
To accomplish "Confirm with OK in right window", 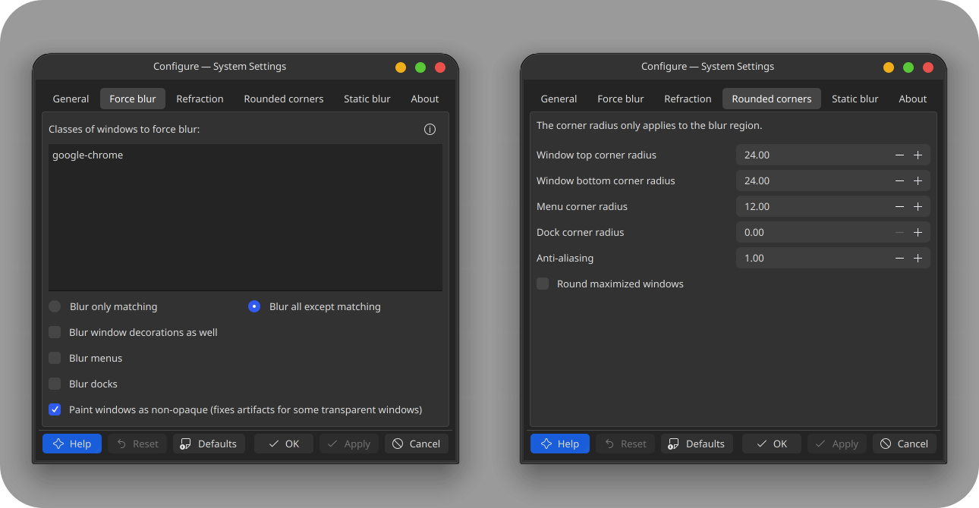I will coord(772,444).
